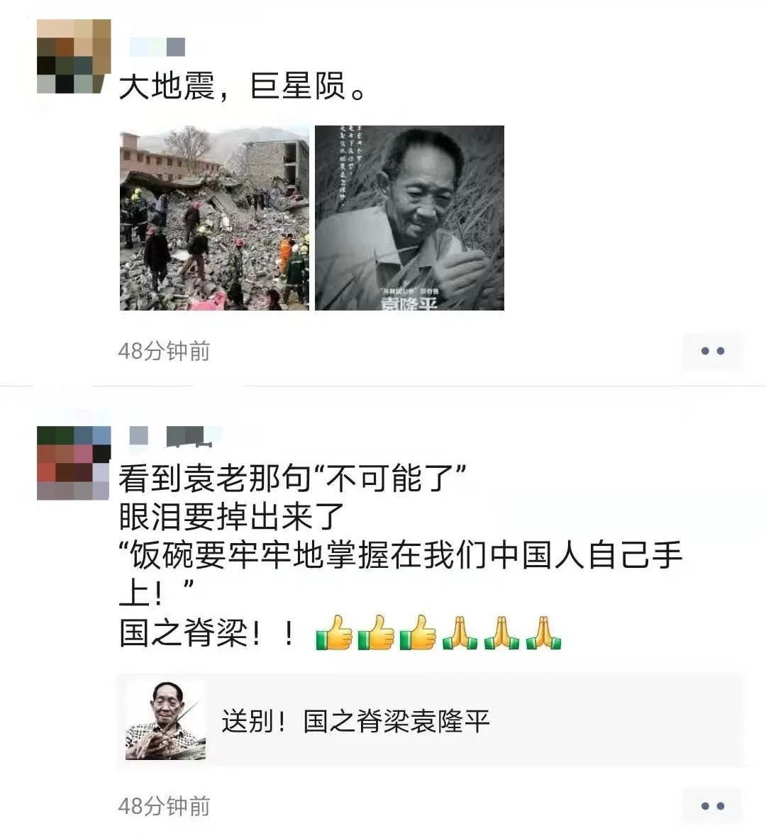This screenshot has height=838, width=766.
Task: Tap the first poster's blurred username
Action: [157, 47]
